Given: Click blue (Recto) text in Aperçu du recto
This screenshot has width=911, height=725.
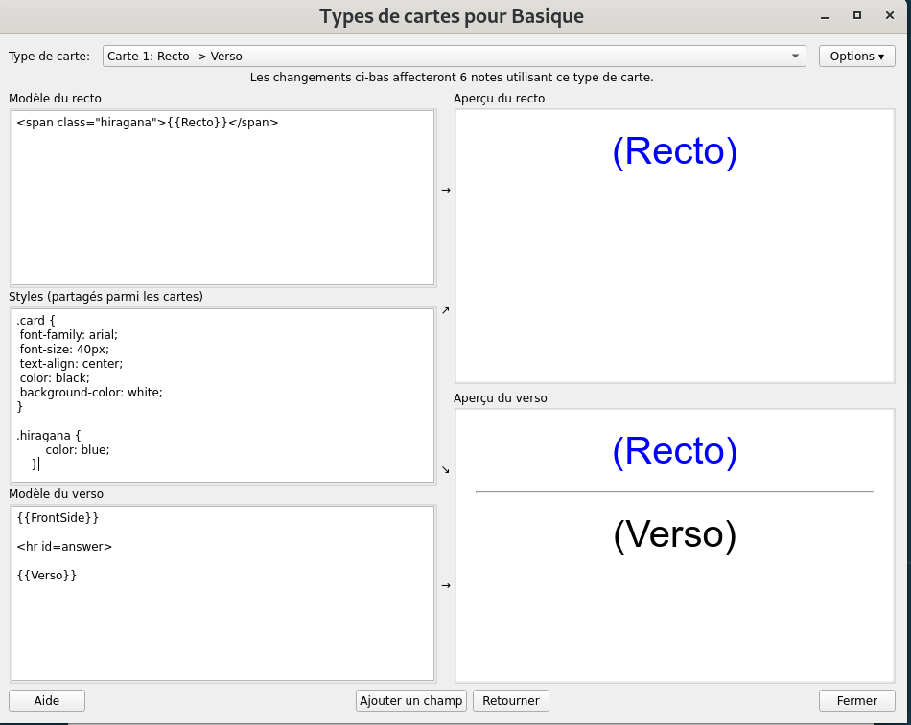Looking at the screenshot, I should (x=674, y=152).
